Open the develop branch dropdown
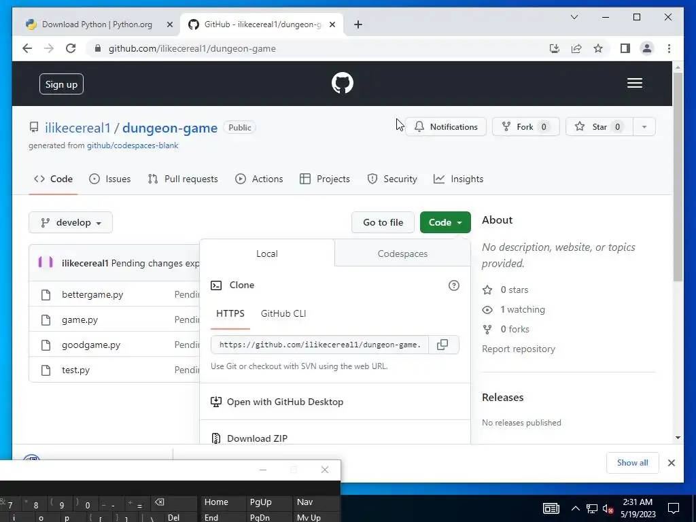 [x=71, y=222]
